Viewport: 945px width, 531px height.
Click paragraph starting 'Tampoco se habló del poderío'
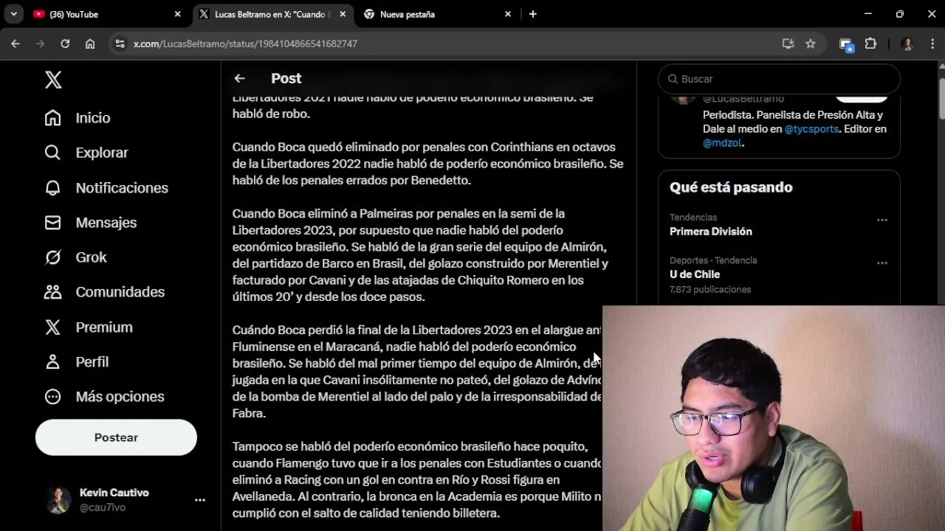(417, 480)
